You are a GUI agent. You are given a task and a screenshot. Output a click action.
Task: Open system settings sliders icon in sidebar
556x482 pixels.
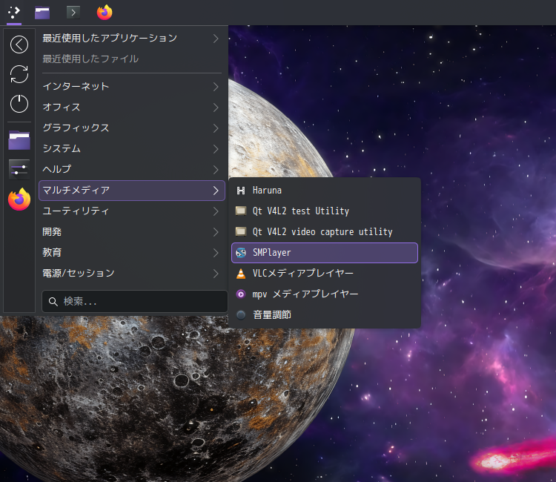tap(19, 169)
